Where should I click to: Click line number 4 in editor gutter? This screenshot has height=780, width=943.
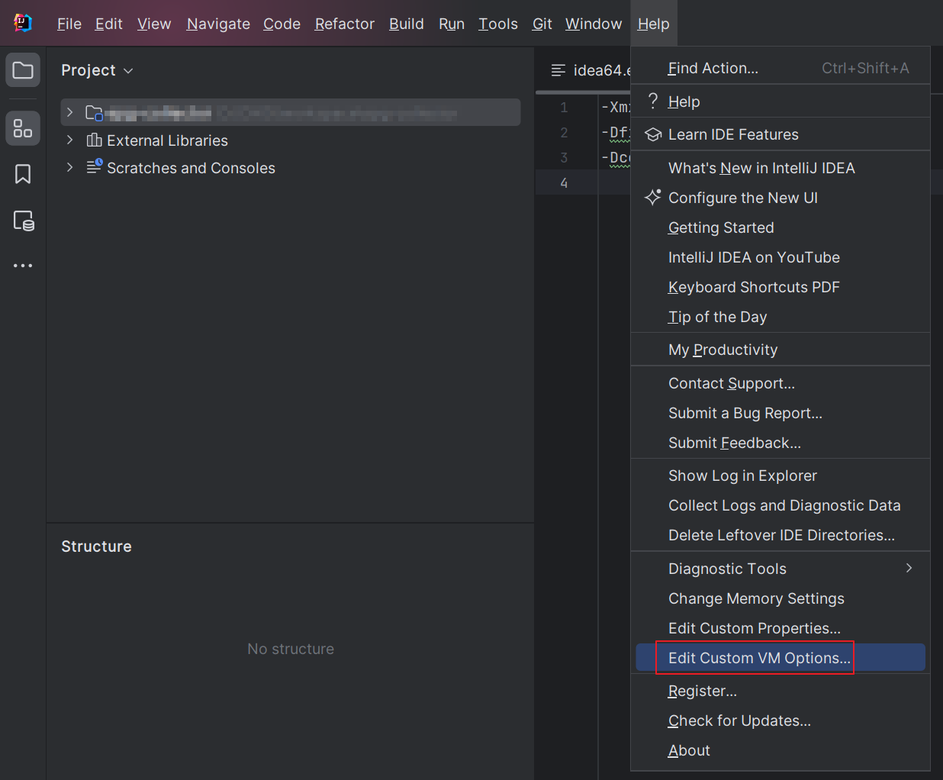coord(564,182)
